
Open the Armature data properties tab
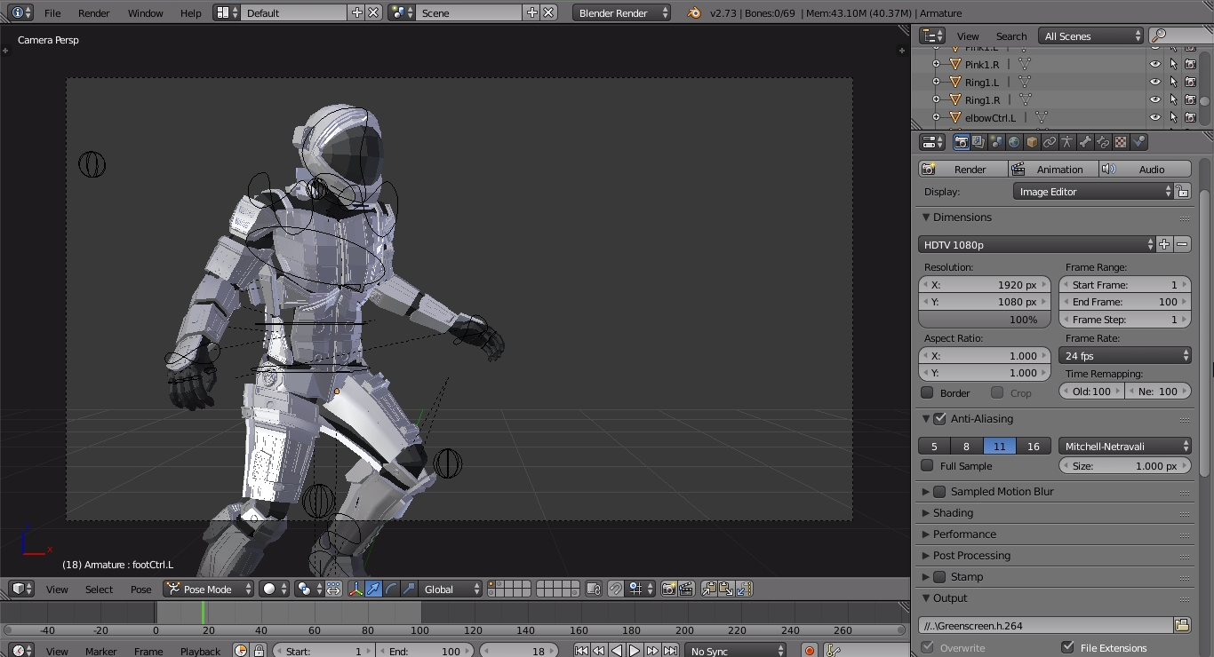point(1067,142)
